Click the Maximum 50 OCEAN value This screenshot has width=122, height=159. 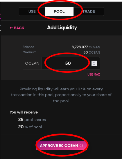point(92,52)
